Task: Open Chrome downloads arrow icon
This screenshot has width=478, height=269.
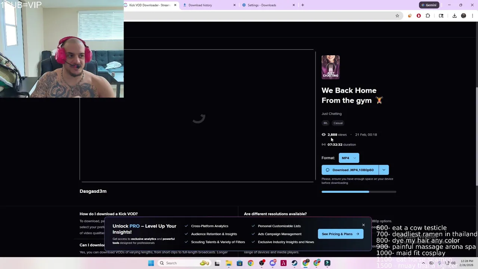Action: pos(454,16)
